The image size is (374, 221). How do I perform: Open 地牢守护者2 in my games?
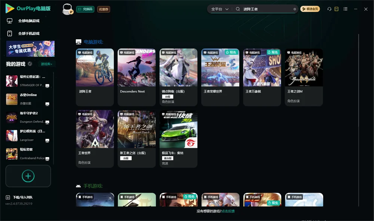pyautogui.click(x=28, y=117)
